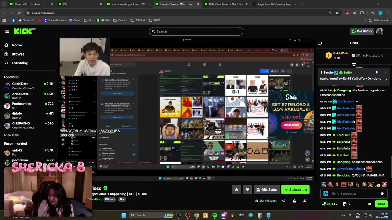
Task: Click the Subscribe button
Action: [296, 190]
